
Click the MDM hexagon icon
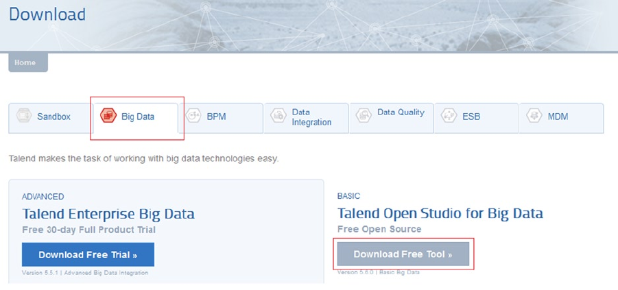tap(534, 115)
